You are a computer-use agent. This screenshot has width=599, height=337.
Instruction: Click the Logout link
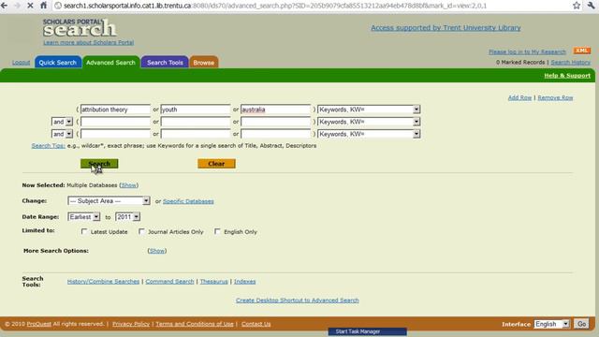21,63
